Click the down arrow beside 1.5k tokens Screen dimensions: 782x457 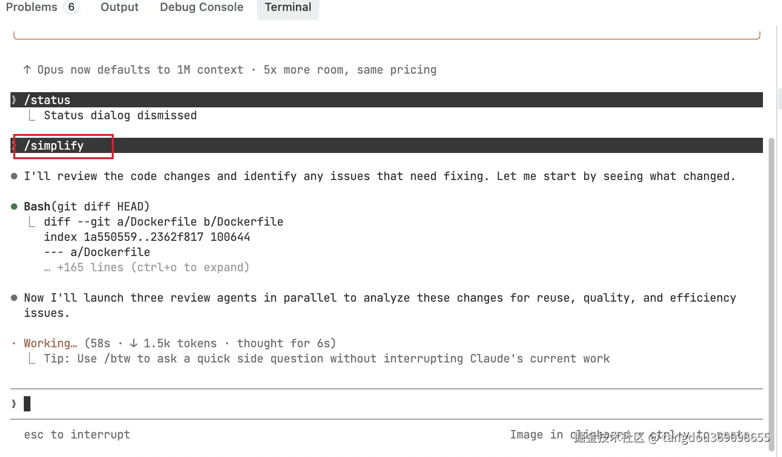[x=134, y=343]
